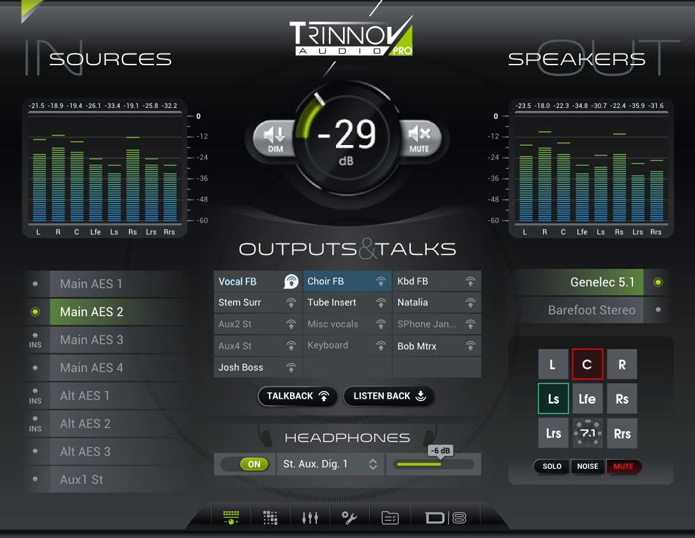
Task: Toggle INS indicator for Alt AES 2
Action: [x=35, y=424]
